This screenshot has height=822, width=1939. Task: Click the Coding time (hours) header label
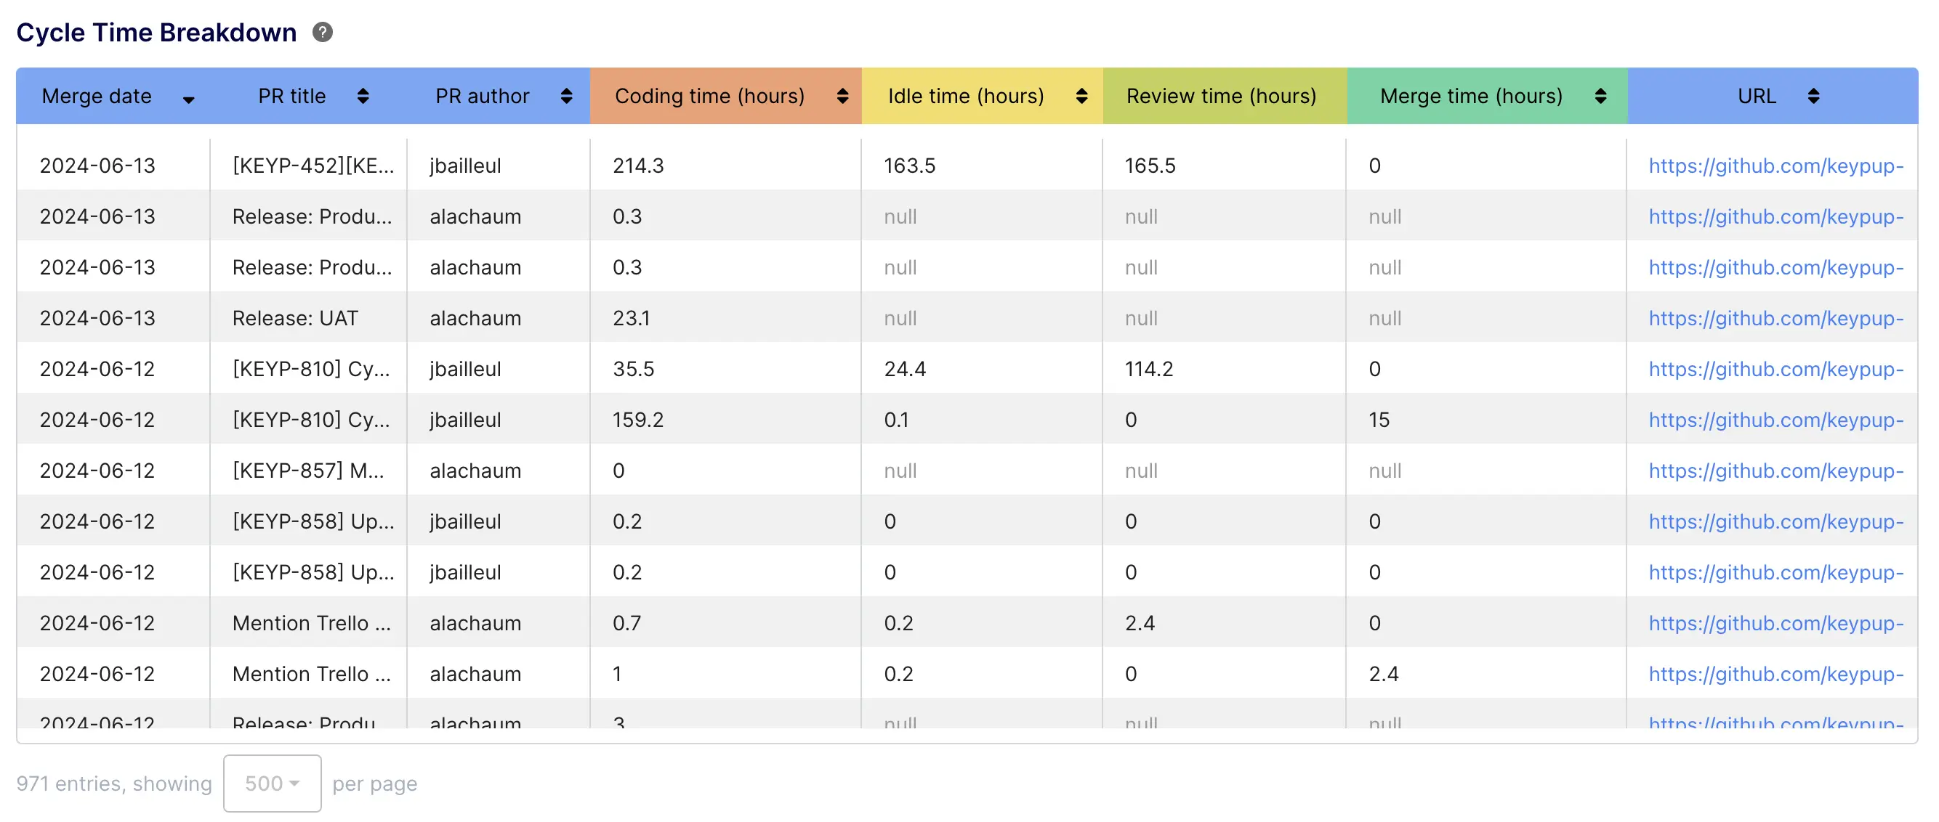pyautogui.click(x=709, y=97)
